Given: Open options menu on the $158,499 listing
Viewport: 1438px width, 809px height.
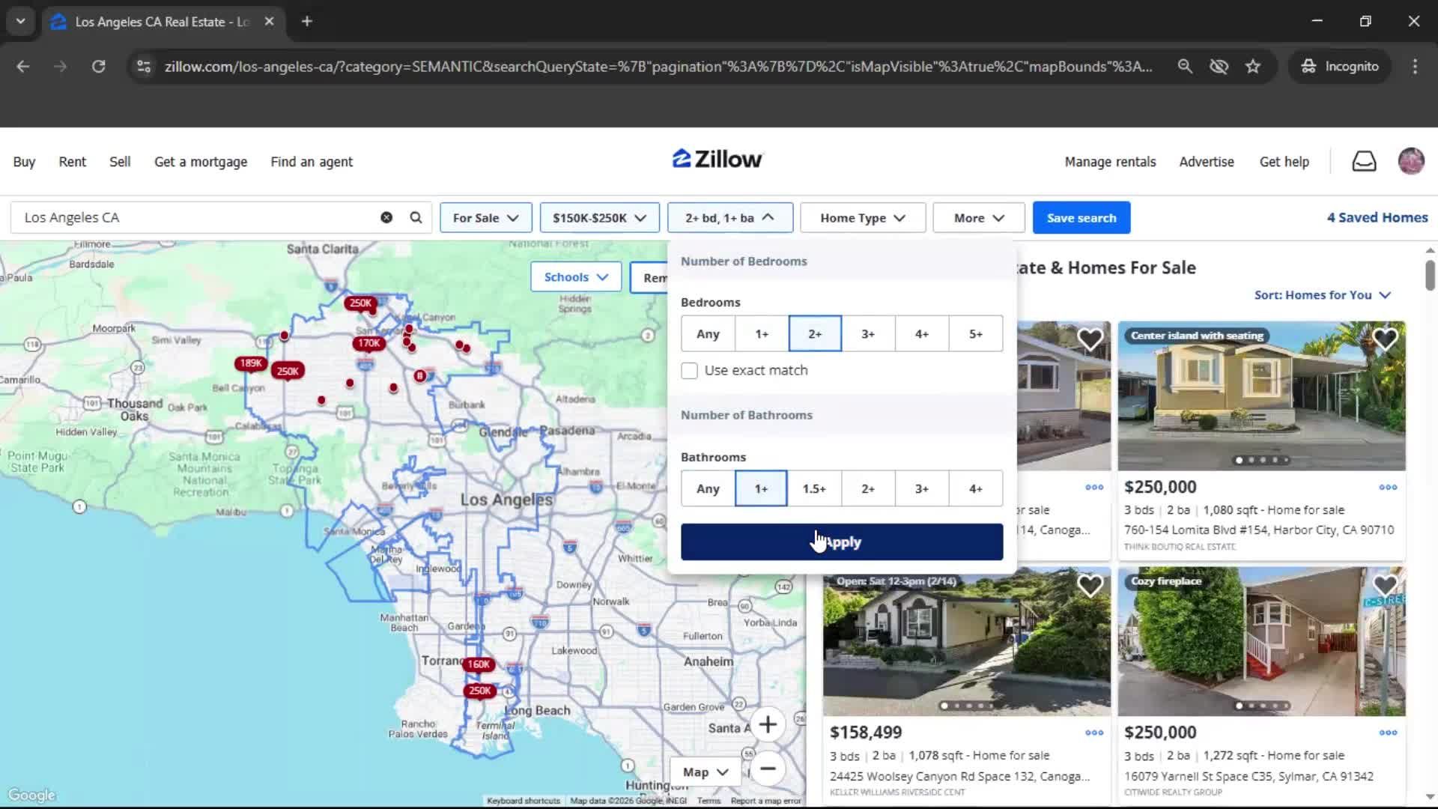Looking at the screenshot, I should (1093, 733).
